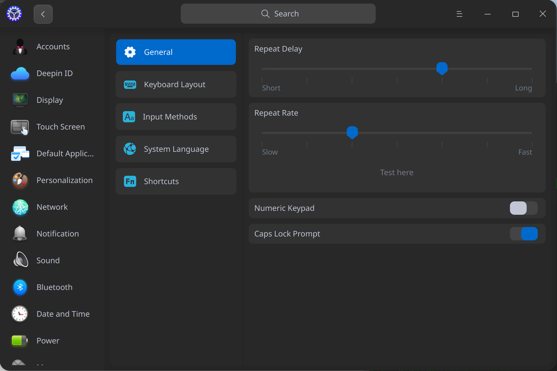Switch to Keyboard Layout section

176,84
